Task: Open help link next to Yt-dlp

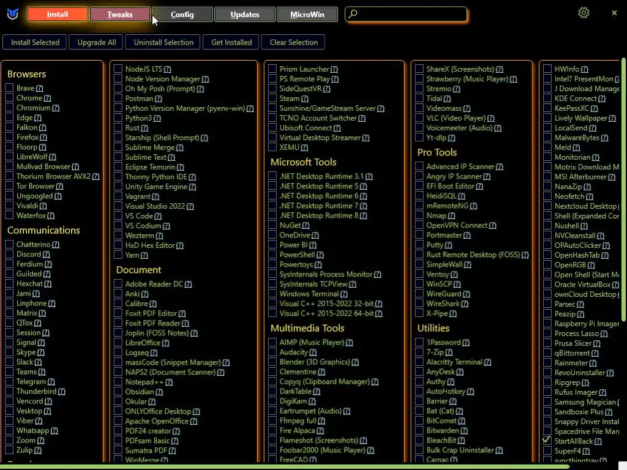Action: click(x=451, y=138)
